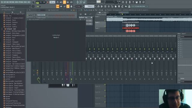
Task: Toggle loop recording icon
Action: tap(71, 2)
